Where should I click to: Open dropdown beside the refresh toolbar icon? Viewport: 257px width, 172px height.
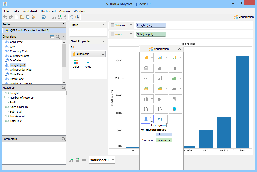click(x=49, y=17)
